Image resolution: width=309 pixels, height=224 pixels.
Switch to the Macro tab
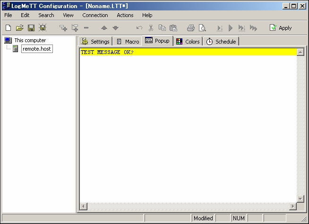click(128, 42)
